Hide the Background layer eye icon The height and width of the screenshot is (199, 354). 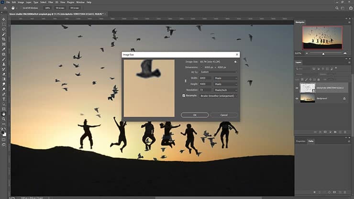(x=297, y=99)
